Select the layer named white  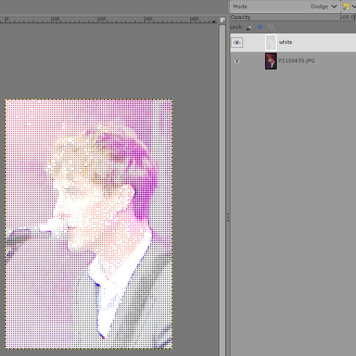pyautogui.click(x=286, y=42)
